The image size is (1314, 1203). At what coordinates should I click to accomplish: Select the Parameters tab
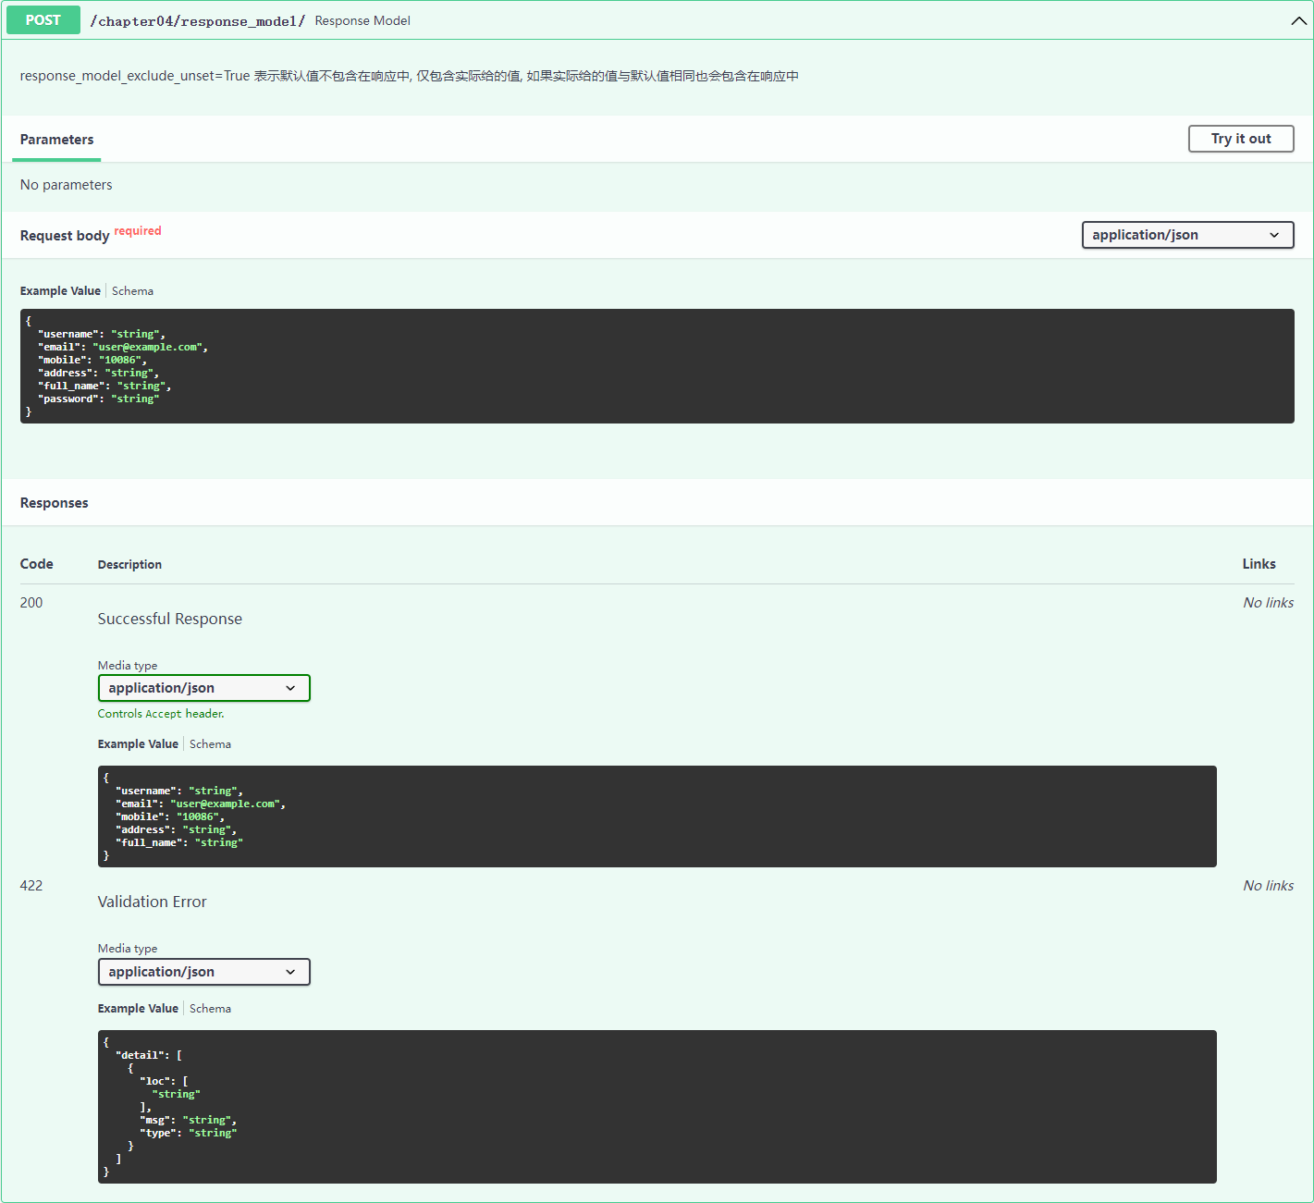(56, 140)
